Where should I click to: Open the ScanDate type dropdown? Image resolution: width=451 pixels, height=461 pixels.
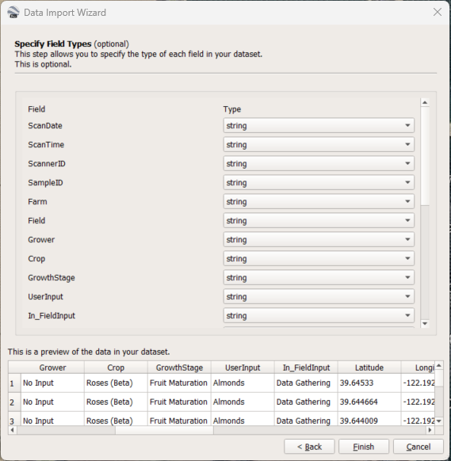click(x=319, y=125)
